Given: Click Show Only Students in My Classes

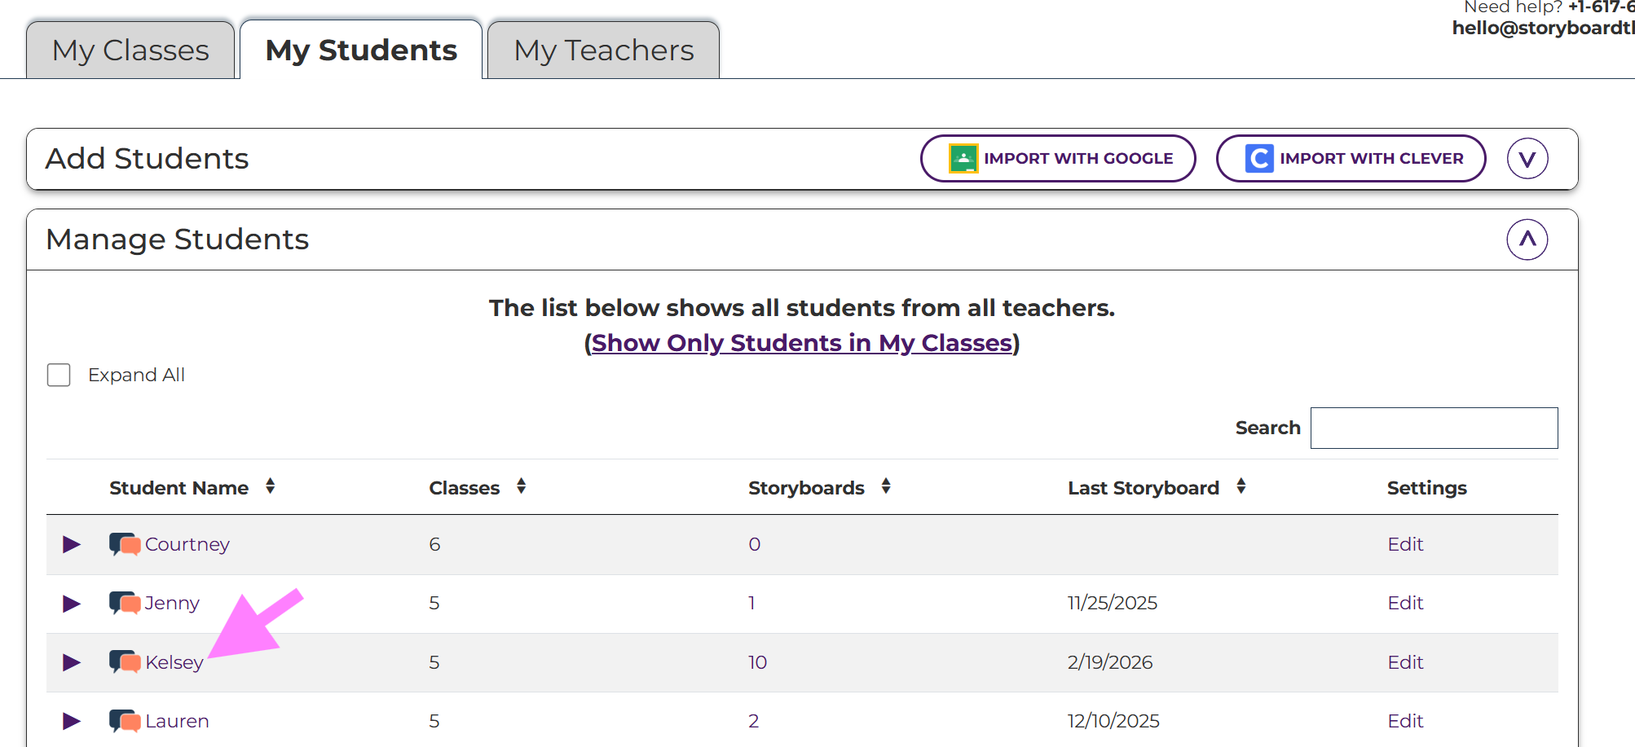Looking at the screenshot, I should (x=801, y=343).
